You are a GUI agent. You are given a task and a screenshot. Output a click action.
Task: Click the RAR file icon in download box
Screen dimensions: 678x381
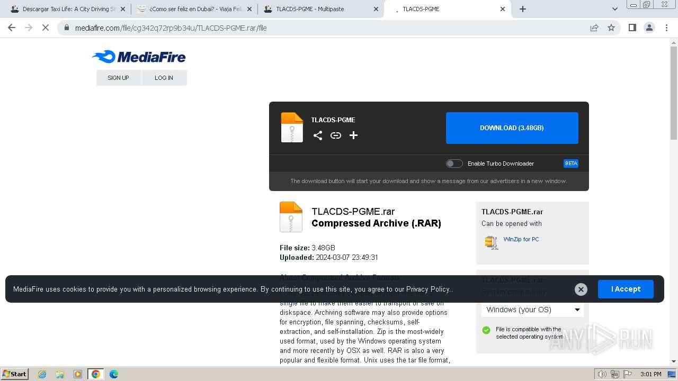coord(292,128)
